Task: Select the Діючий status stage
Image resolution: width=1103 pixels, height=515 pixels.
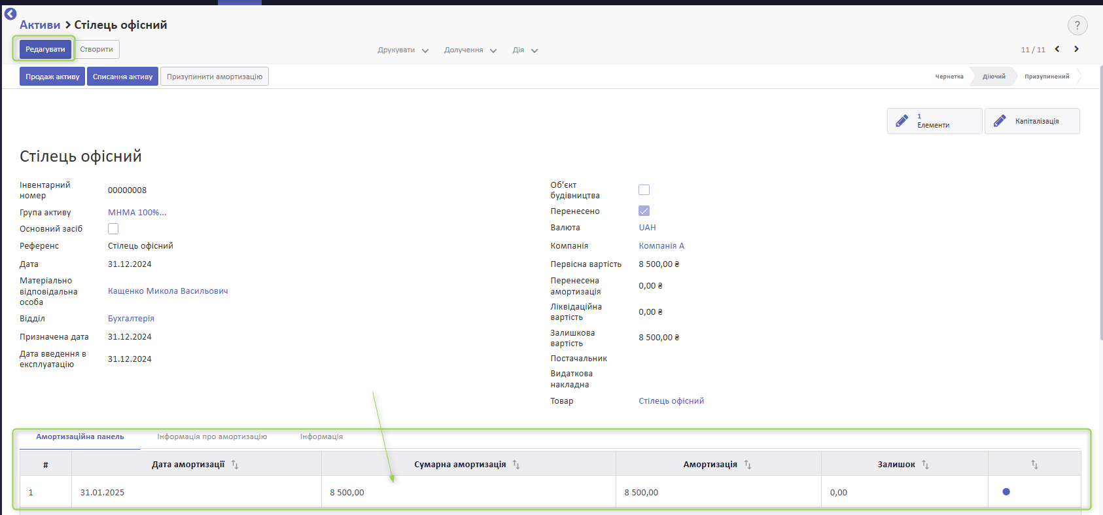Action: (994, 77)
